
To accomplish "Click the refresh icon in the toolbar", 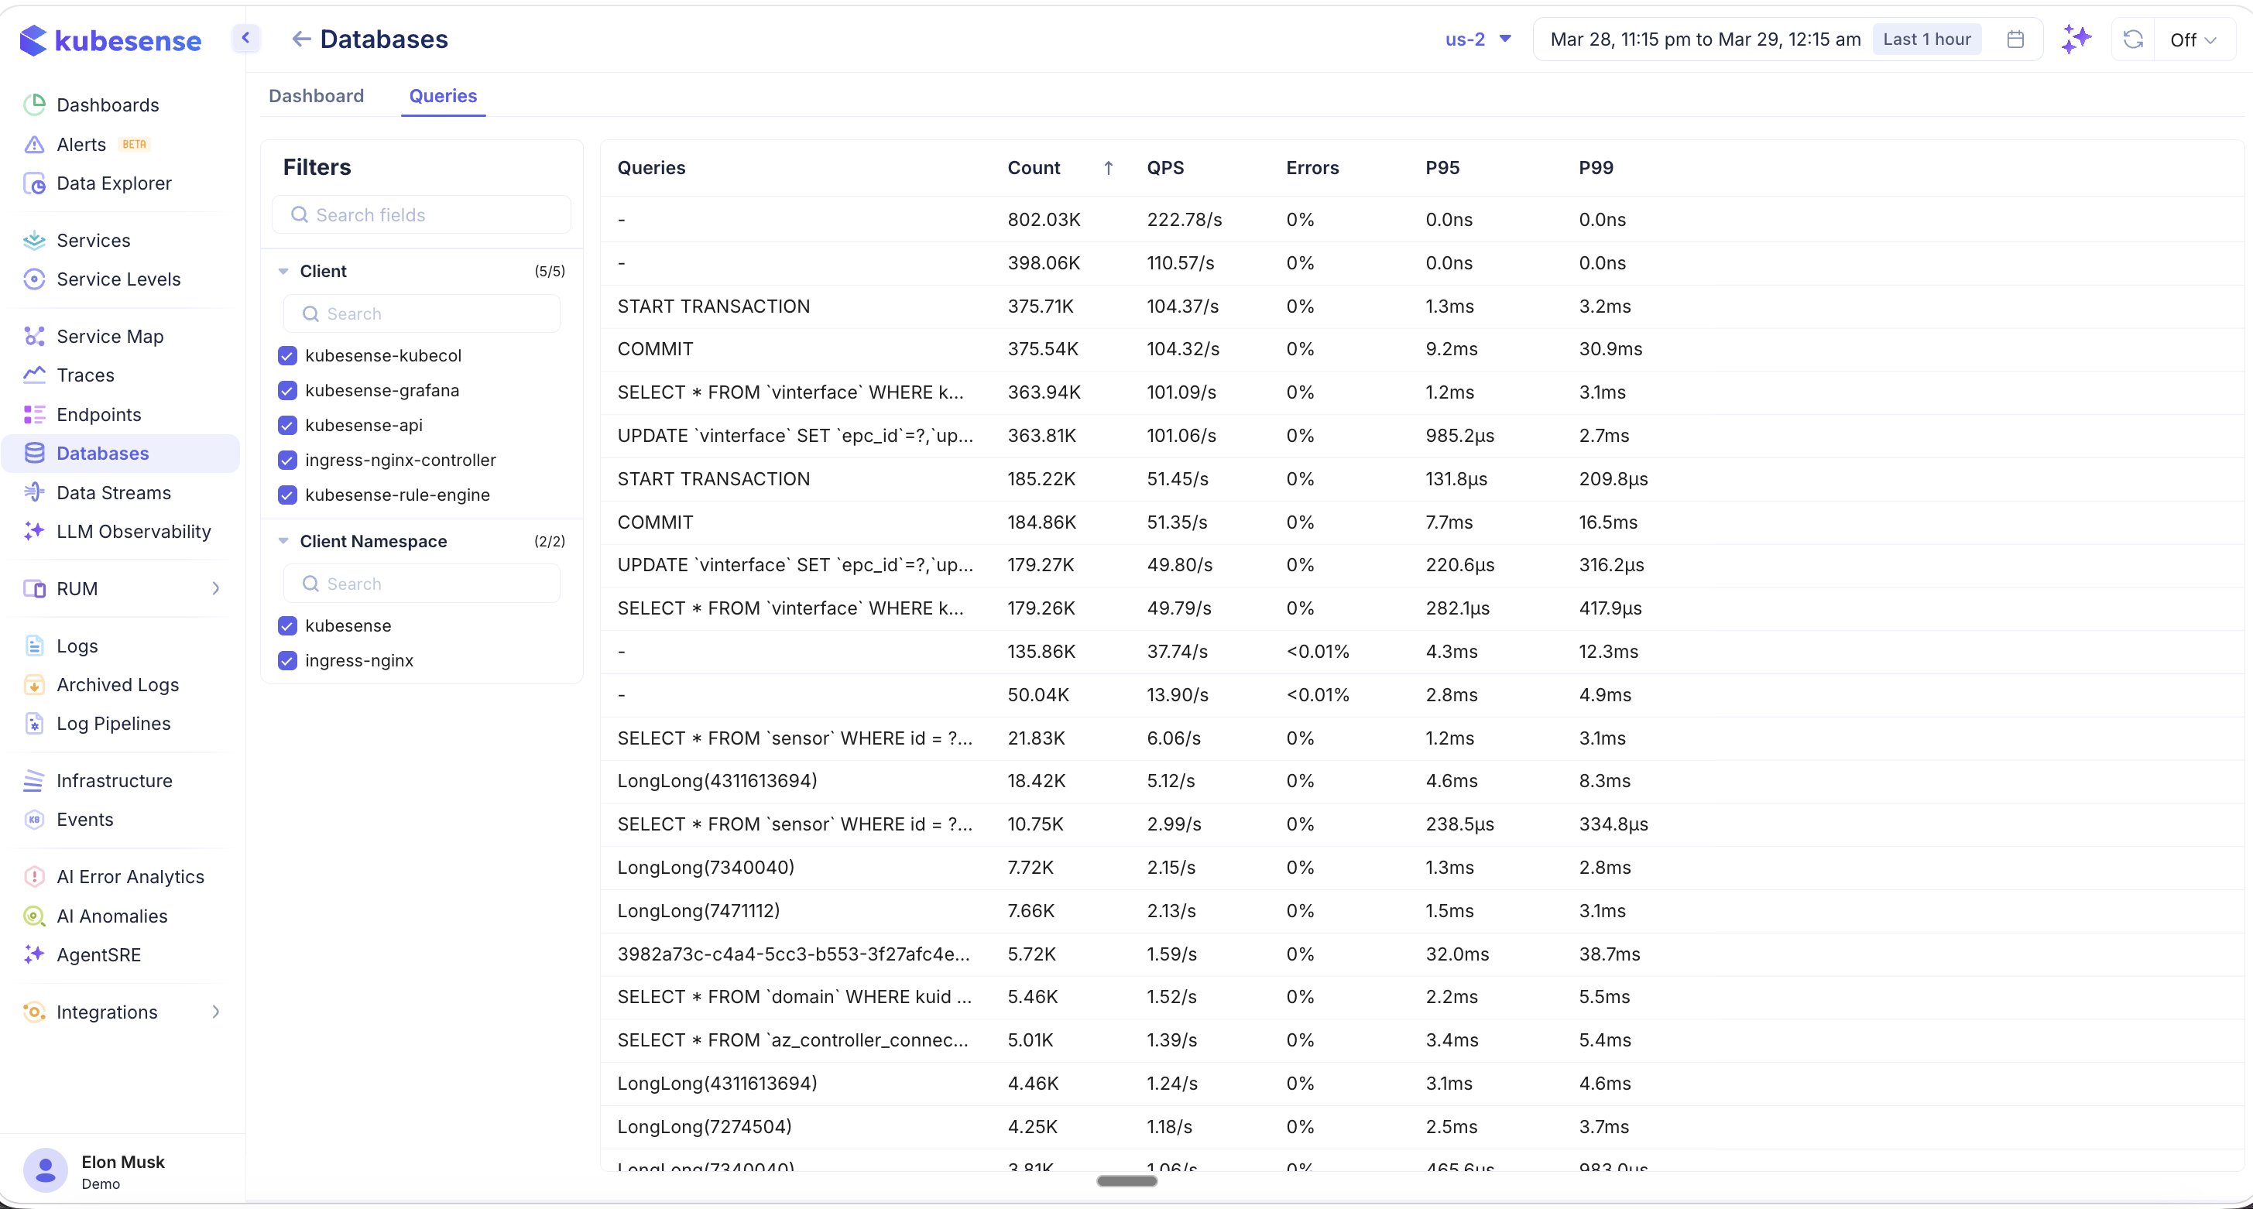I will pyautogui.click(x=2133, y=39).
